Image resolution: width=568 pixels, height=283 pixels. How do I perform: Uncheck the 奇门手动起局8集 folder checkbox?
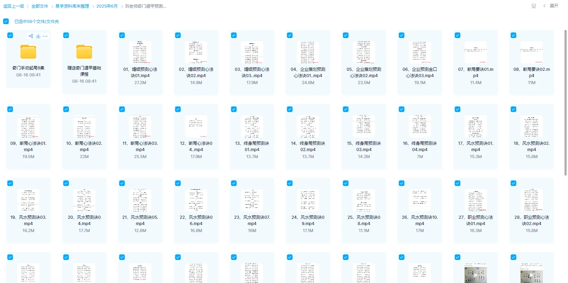[10, 35]
